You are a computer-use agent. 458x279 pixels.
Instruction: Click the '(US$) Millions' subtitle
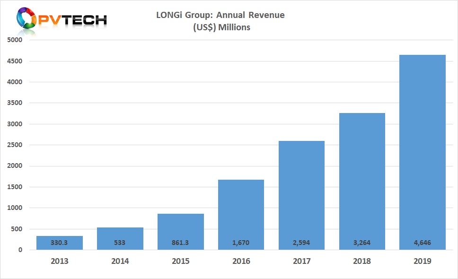(222, 27)
